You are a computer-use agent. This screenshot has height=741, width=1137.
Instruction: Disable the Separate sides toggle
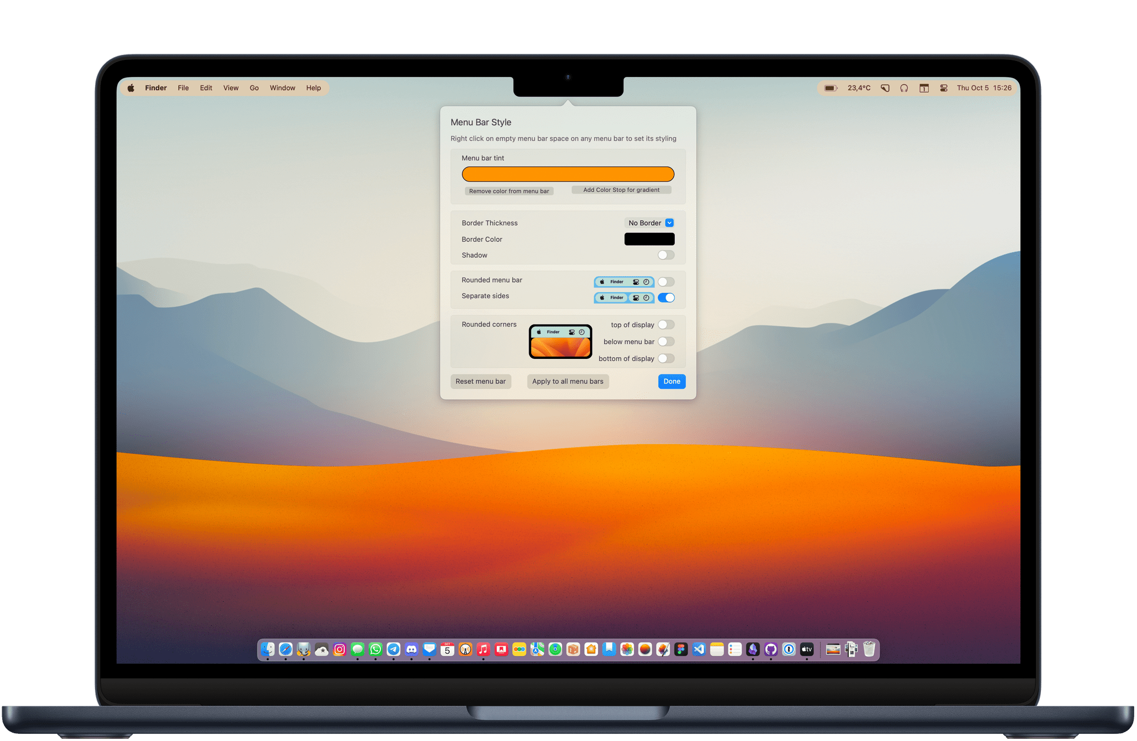[668, 296]
